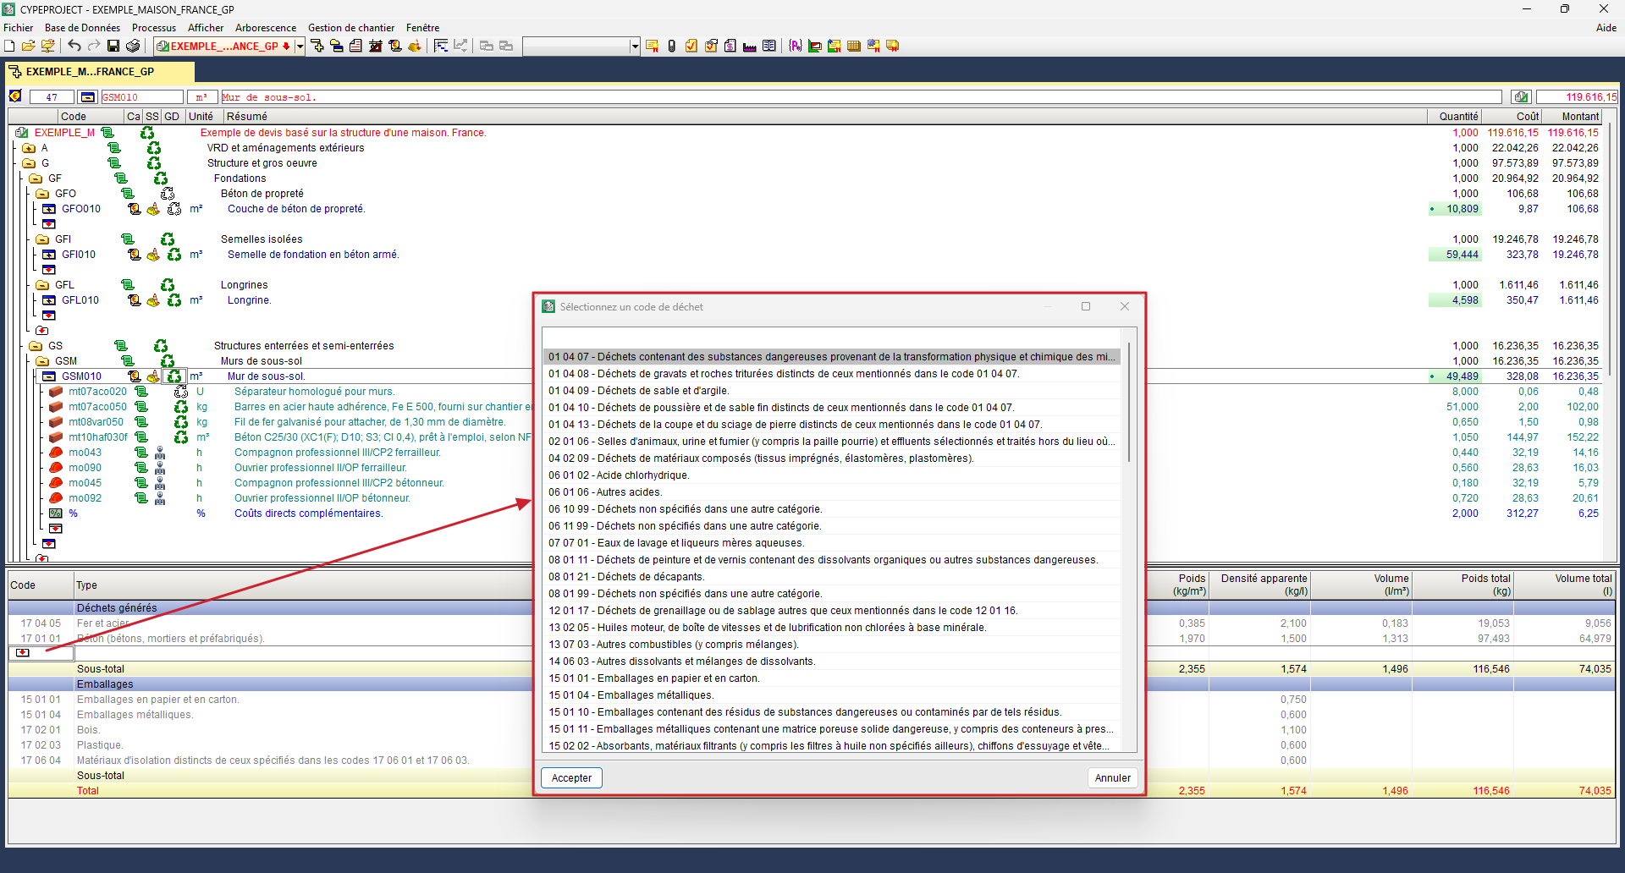Open the Arborescence menu
Image resolution: width=1625 pixels, height=873 pixels.
click(266, 28)
